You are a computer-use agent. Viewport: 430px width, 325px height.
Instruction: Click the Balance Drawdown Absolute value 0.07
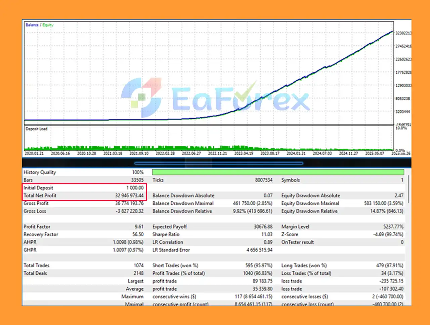pyautogui.click(x=268, y=195)
